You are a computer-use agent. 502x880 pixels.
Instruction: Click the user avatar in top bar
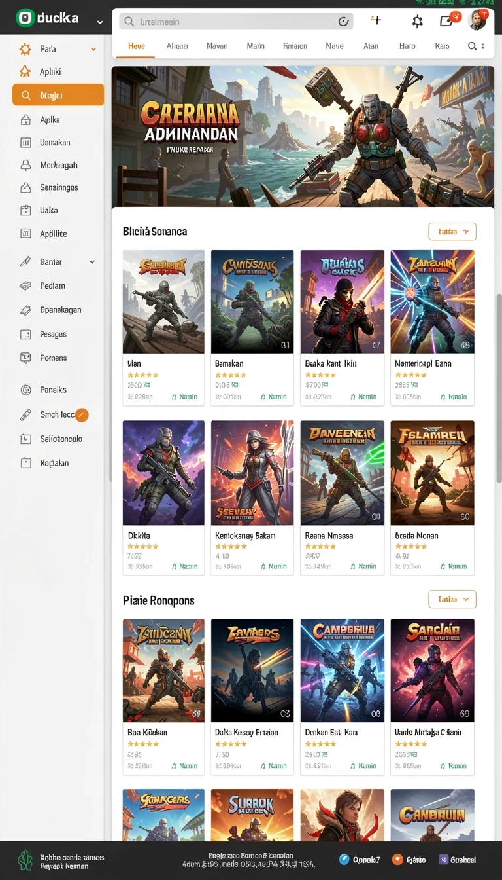[x=478, y=20]
